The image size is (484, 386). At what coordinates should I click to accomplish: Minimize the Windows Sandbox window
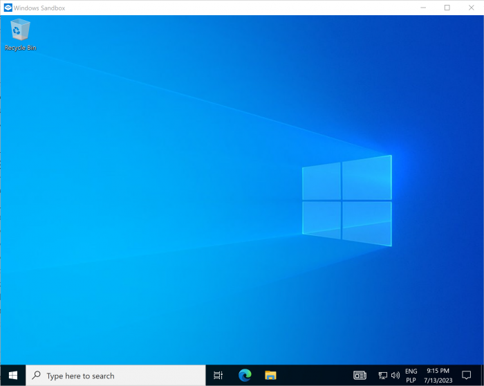point(423,8)
